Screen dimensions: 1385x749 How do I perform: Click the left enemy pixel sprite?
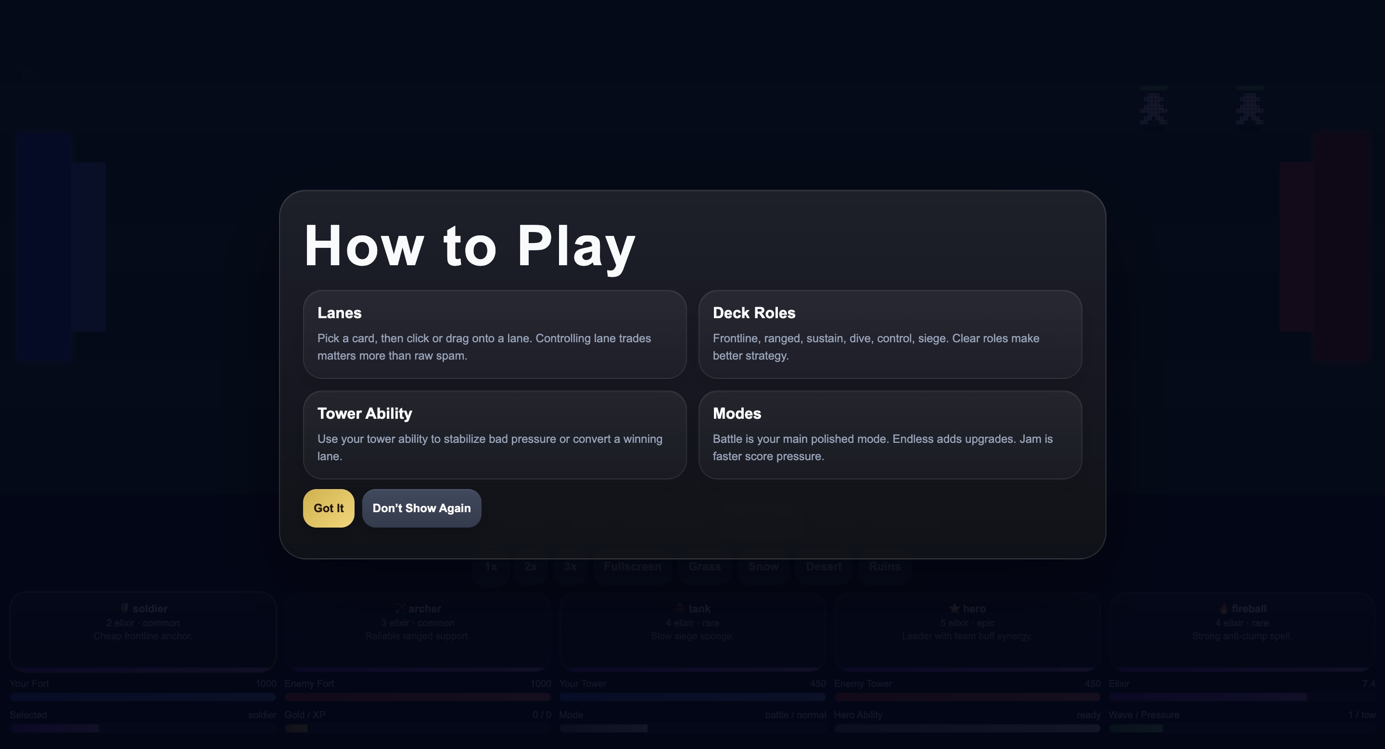[1153, 108]
